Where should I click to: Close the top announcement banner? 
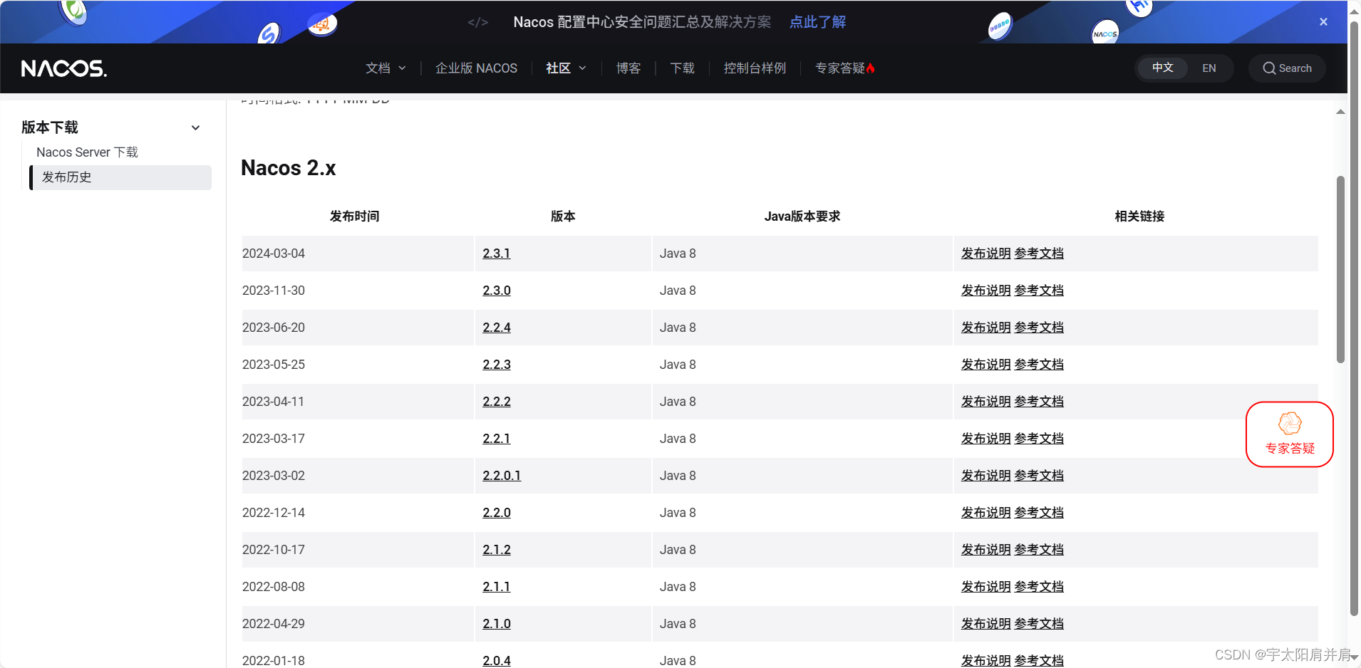1323,22
